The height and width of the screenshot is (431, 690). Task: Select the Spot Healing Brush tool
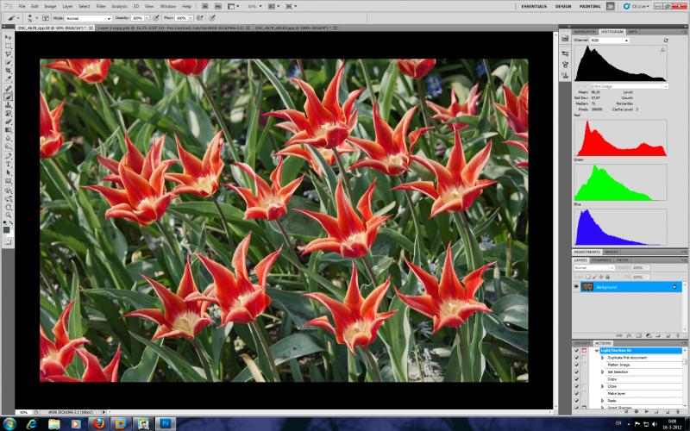tap(8, 88)
